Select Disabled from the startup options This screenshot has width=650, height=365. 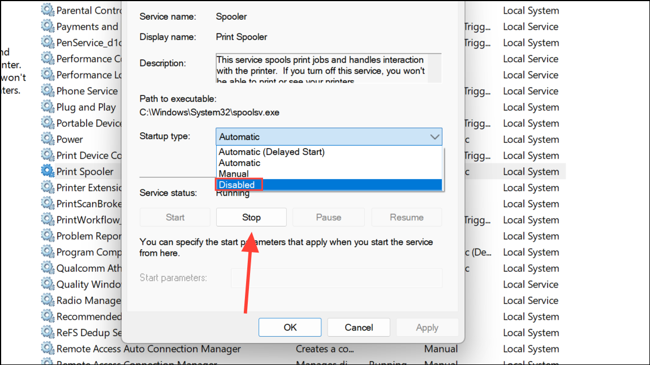(238, 184)
